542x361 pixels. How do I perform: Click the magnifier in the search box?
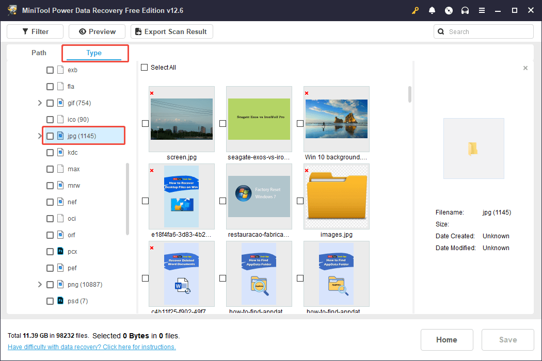point(441,31)
